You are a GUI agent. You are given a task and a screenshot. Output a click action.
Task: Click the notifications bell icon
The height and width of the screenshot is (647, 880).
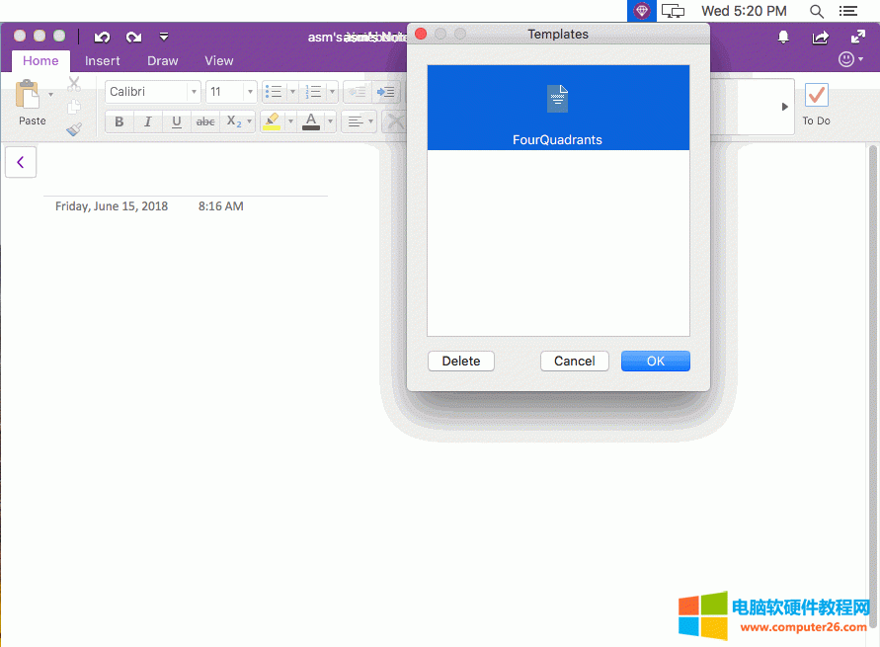[x=783, y=37]
